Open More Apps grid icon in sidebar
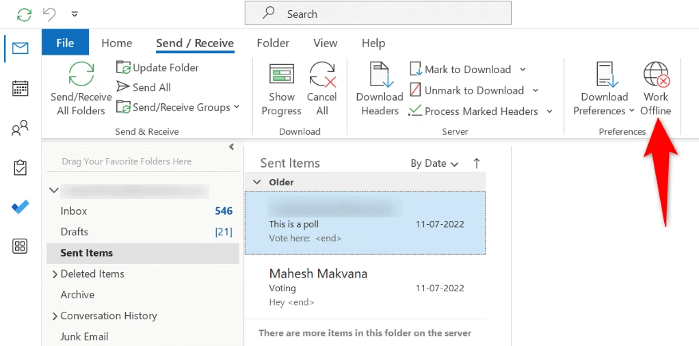This screenshot has height=346, width=699. pyautogui.click(x=21, y=246)
